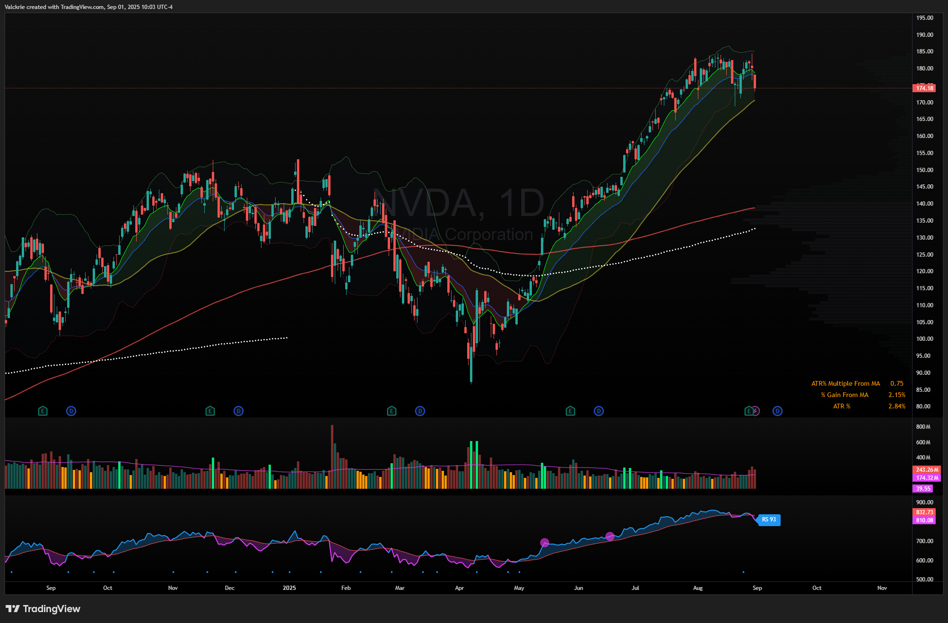
Task: Click the dividend D marker in September 2025
Action: 777,411
